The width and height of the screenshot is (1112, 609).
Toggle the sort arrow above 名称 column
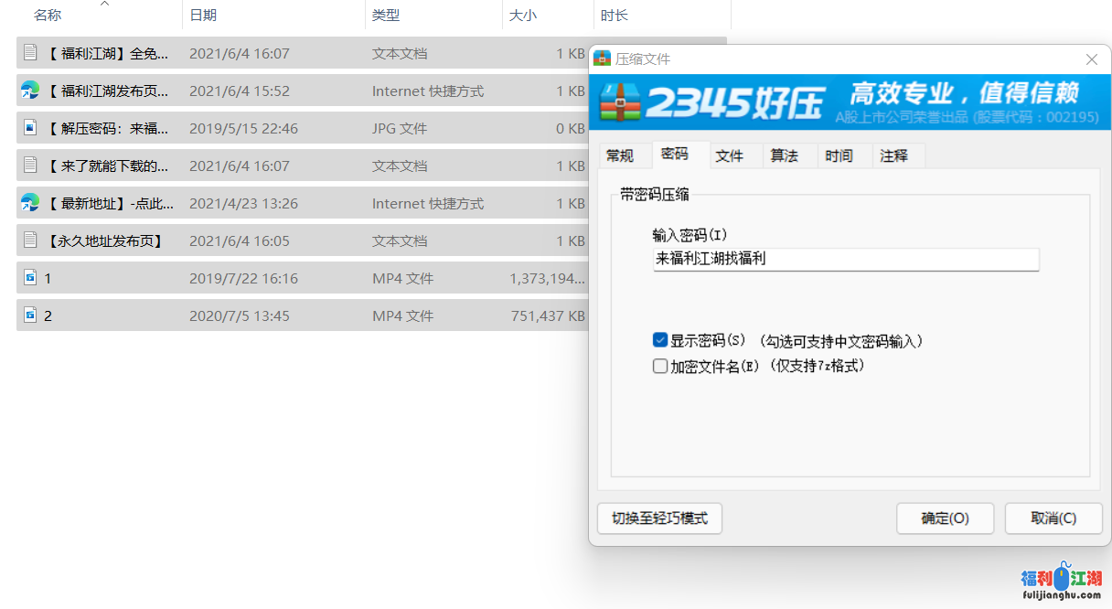point(104,4)
